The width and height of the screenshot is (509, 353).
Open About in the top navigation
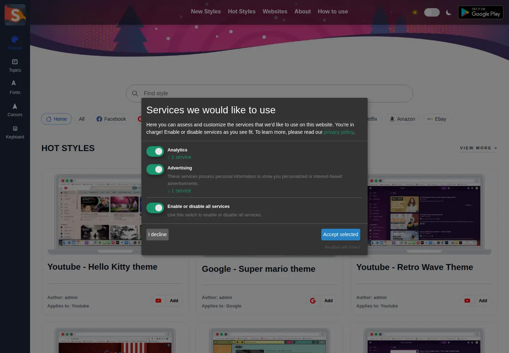point(303,12)
